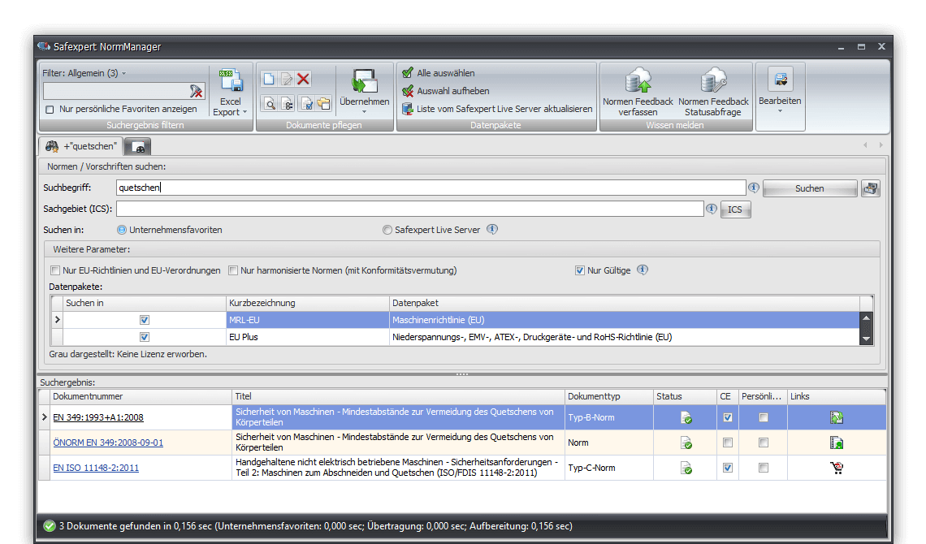926x544 pixels.
Task: Toggle the EU Plus Suchen in checkbox
Action: [145, 337]
